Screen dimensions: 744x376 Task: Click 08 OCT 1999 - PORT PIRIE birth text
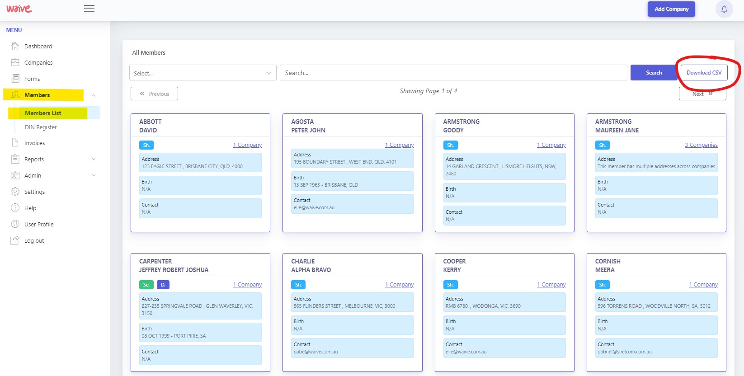click(174, 336)
